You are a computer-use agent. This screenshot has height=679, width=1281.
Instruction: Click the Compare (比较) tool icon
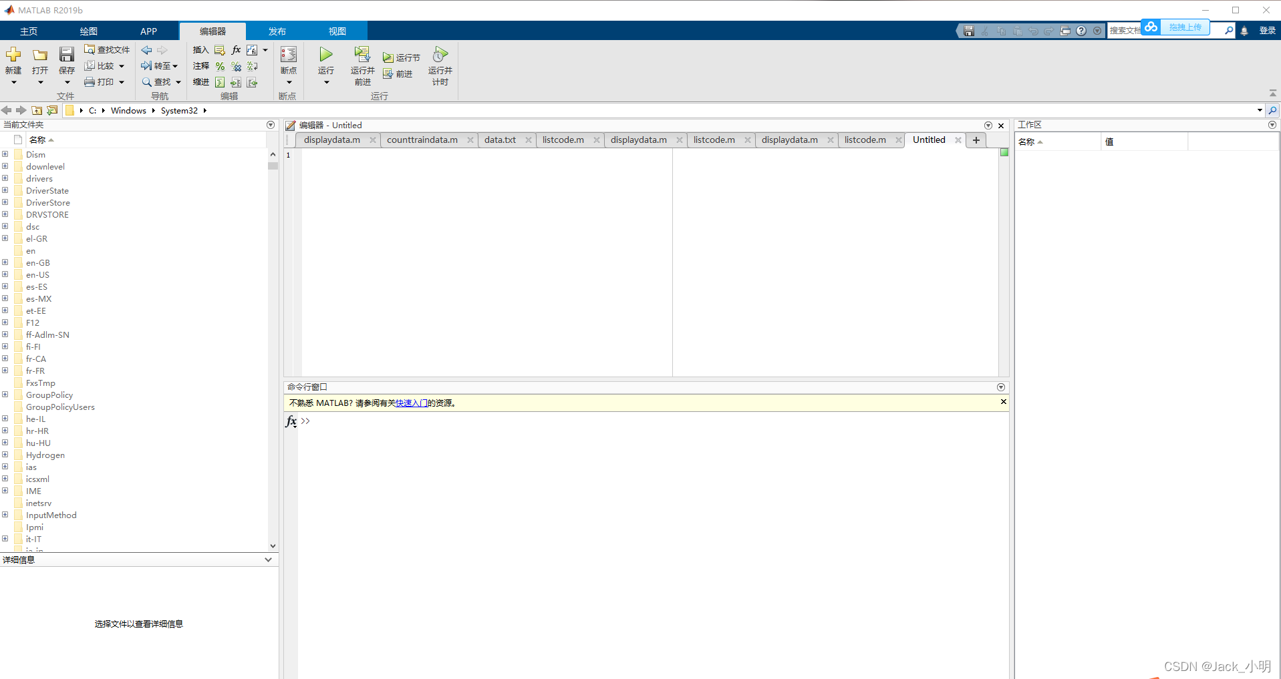[x=90, y=65]
